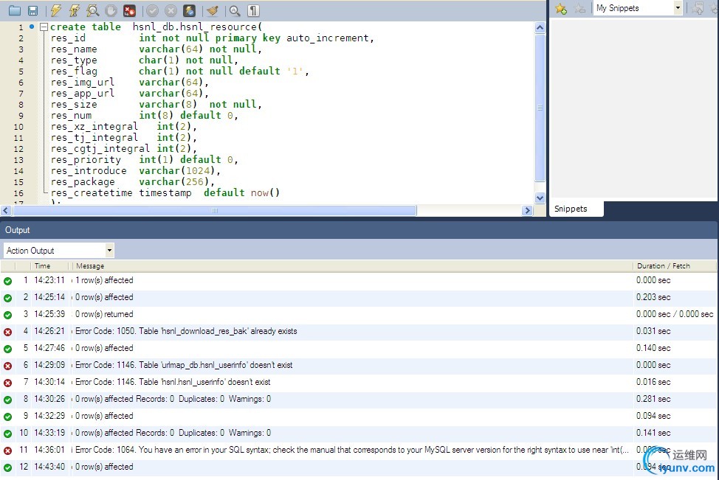This screenshot has height=480, width=719.
Task: Click green success icon on row 3
Action: [x=8, y=315]
